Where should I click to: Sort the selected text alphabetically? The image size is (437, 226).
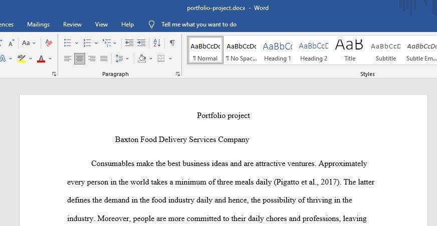coord(157,43)
